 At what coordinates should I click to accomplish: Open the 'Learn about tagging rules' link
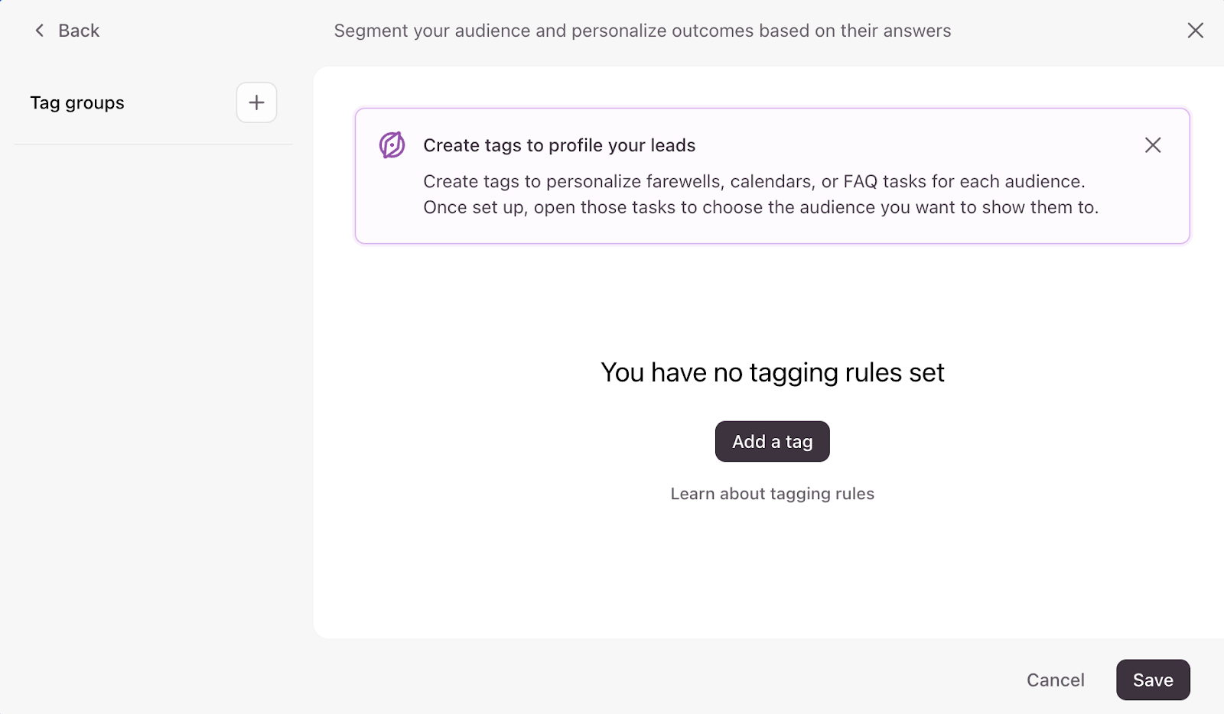coord(772,494)
